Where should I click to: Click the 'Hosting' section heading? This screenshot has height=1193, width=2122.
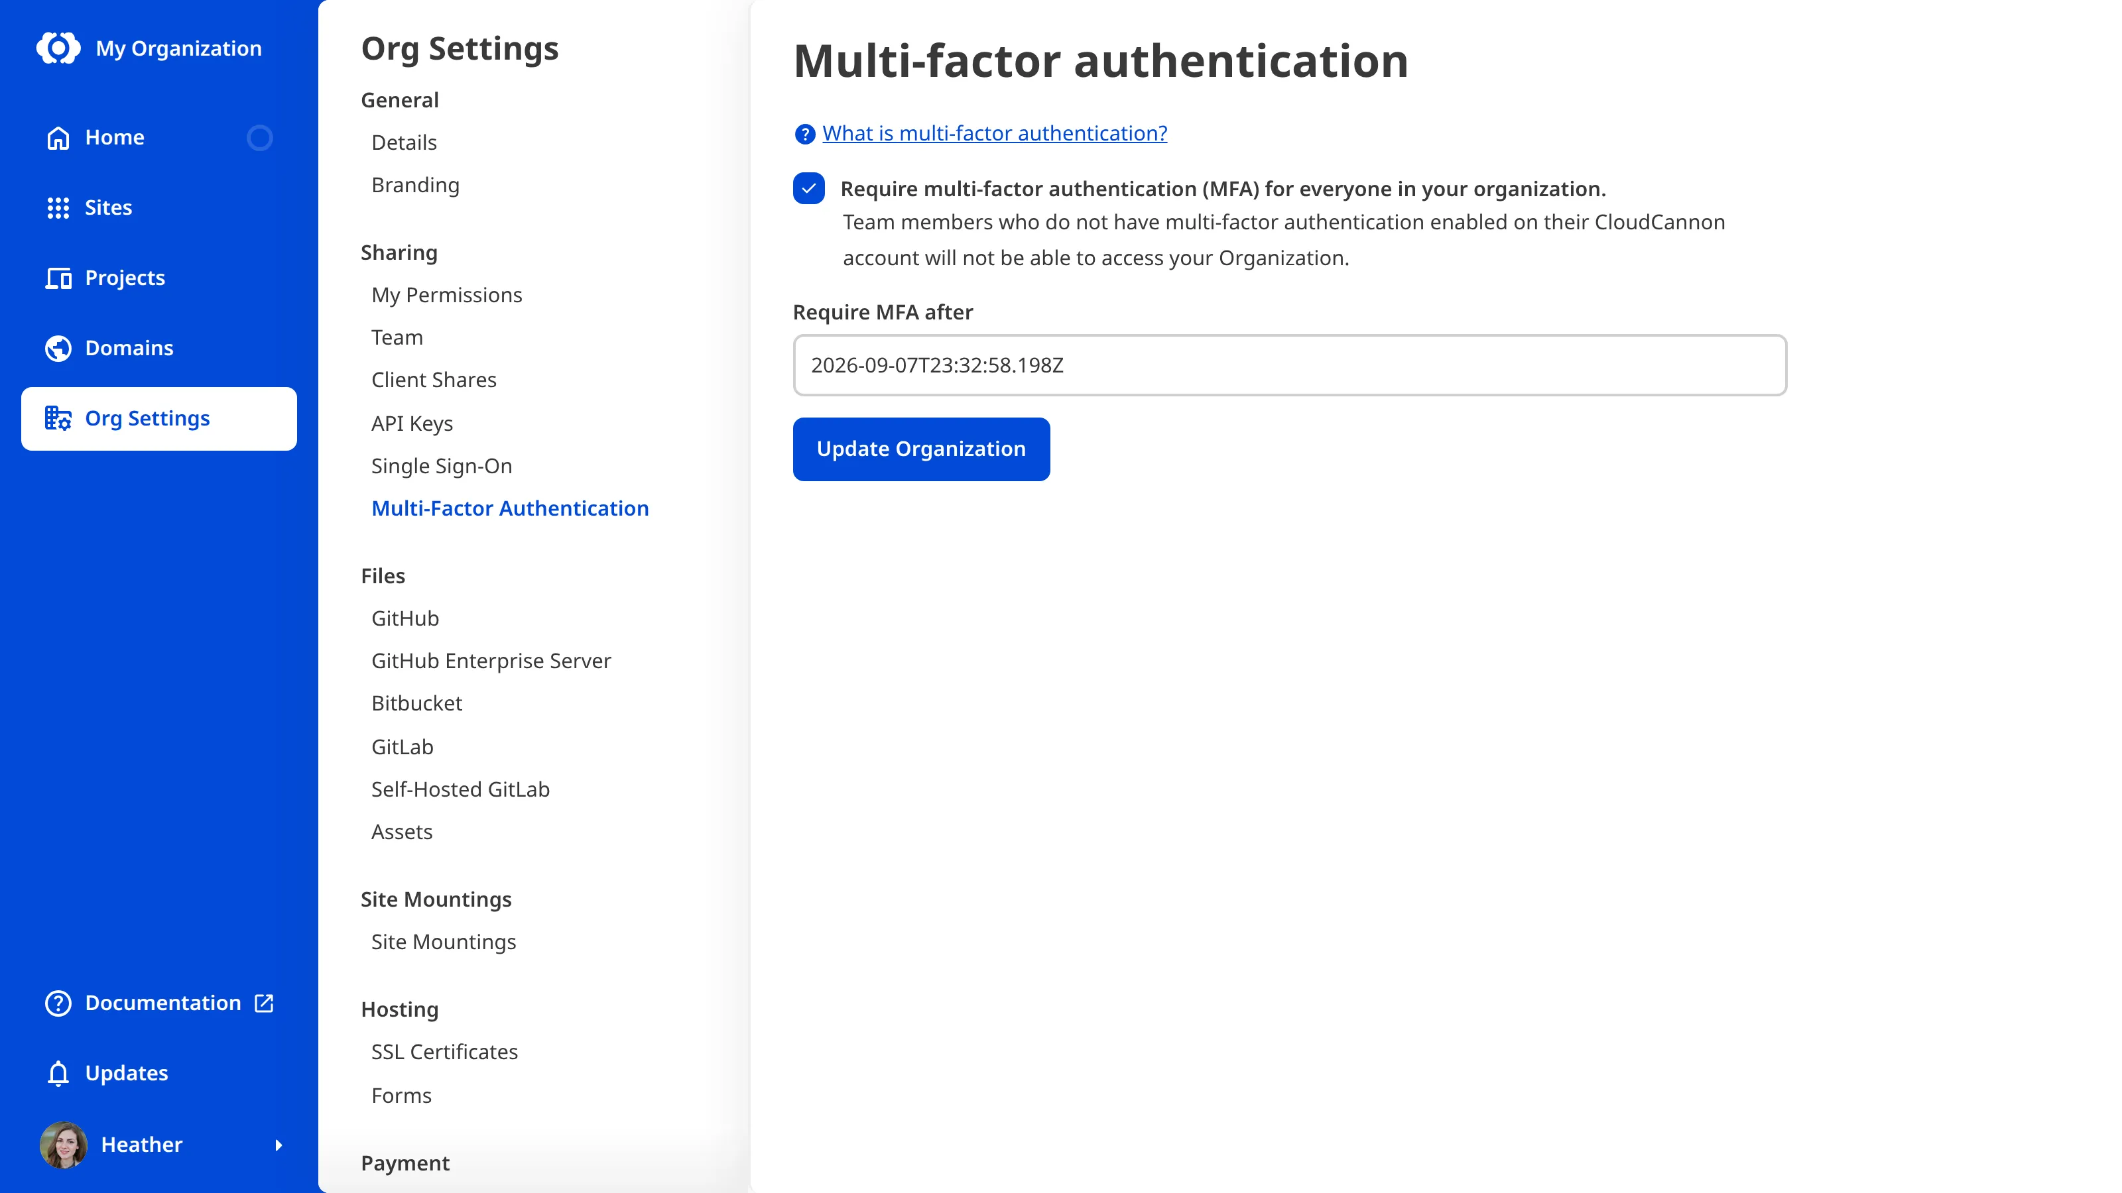pos(399,1009)
